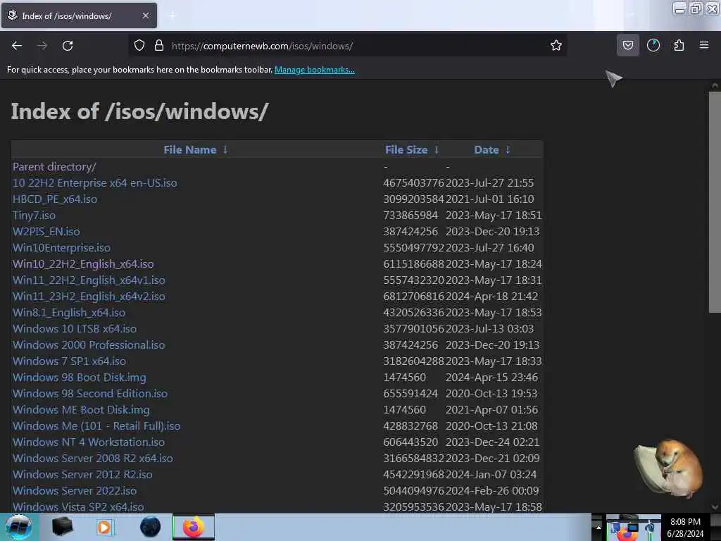Viewport: 721px width, 541px height.
Task: Click the File Size sort arrow
Action: tap(437, 150)
